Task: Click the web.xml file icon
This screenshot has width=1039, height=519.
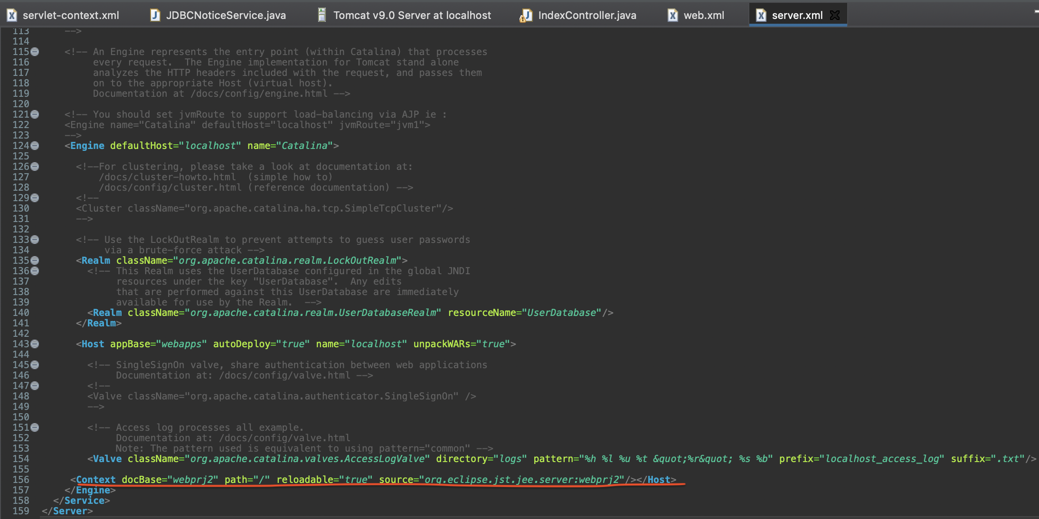Action: tap(672, 15)
